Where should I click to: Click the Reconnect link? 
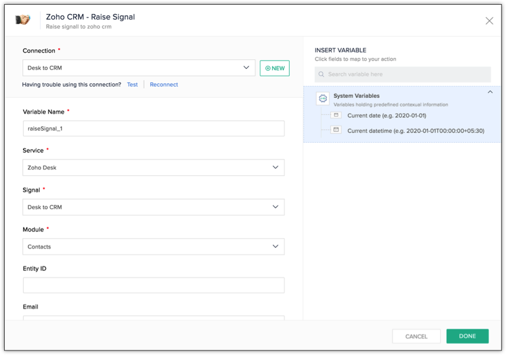pyautogui.click(x=164, y=85)
